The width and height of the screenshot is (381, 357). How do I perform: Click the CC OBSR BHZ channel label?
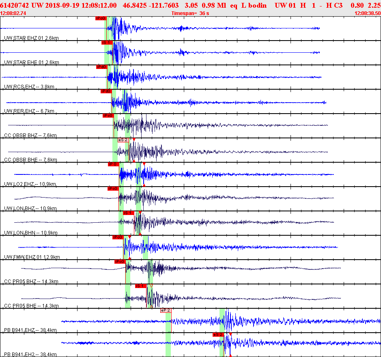pyautogui.click(x=30, y=135)
